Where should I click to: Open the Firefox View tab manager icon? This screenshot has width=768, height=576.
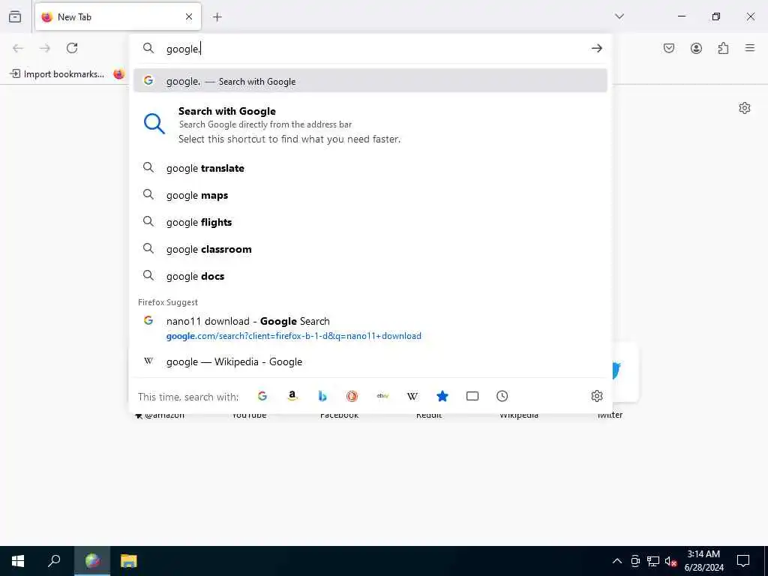tap(15, 16)
